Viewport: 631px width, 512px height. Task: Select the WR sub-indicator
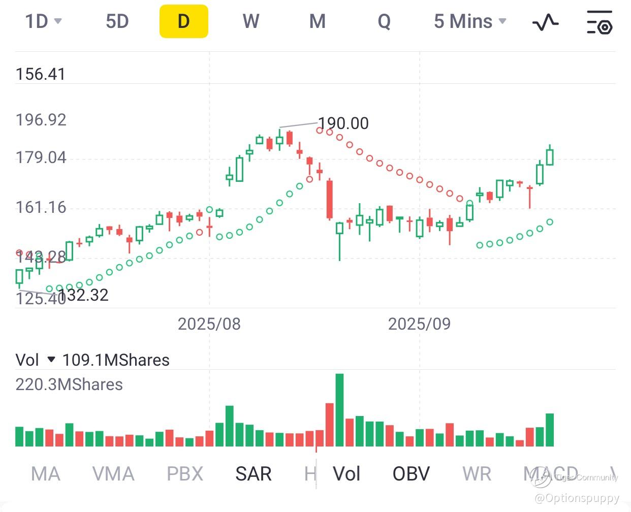[x=477, y=474]
